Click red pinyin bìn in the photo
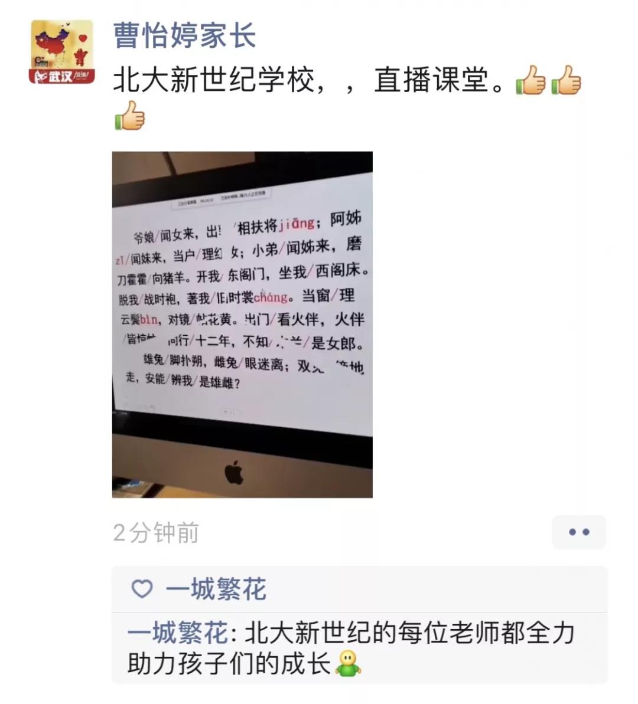 point(148,320)
